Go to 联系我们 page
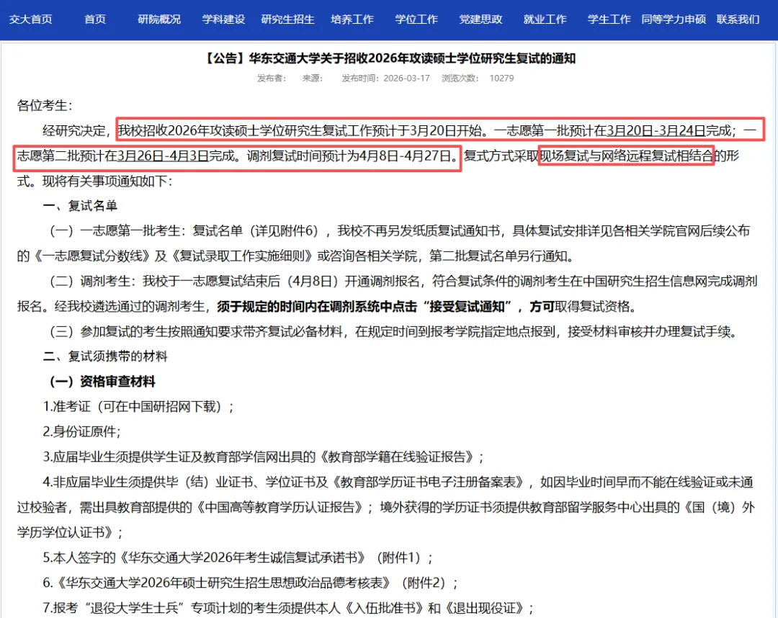 (738, 19)
